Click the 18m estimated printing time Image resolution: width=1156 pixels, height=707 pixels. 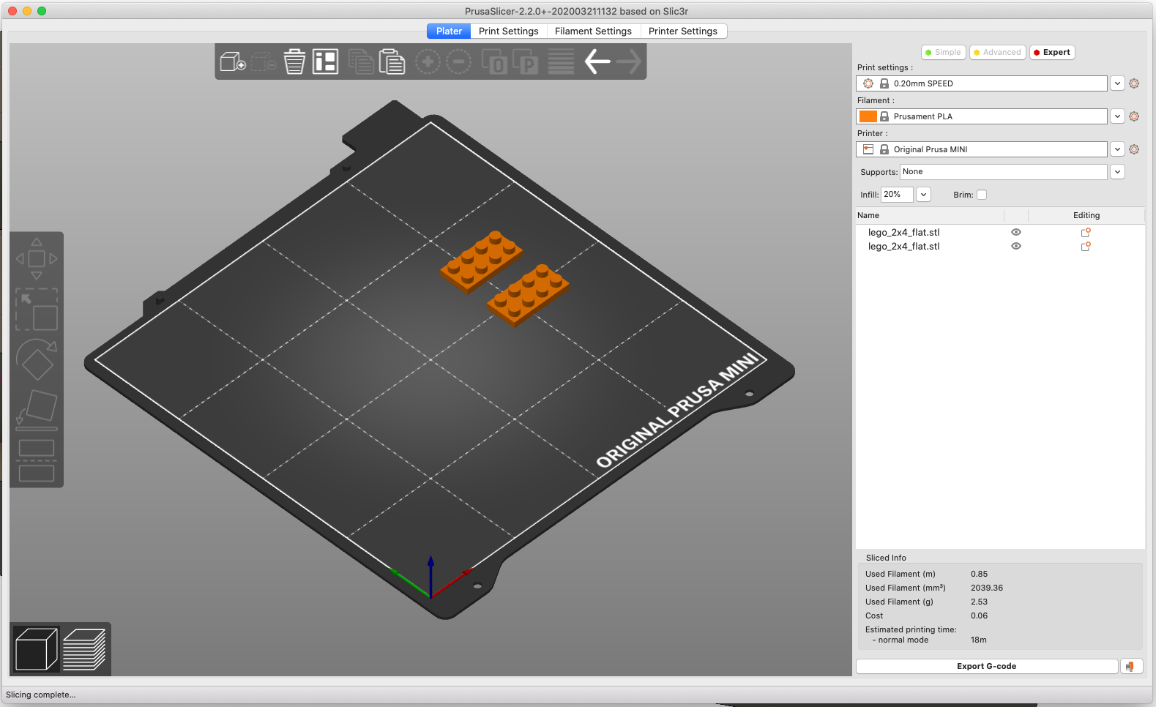pos(979,640)
